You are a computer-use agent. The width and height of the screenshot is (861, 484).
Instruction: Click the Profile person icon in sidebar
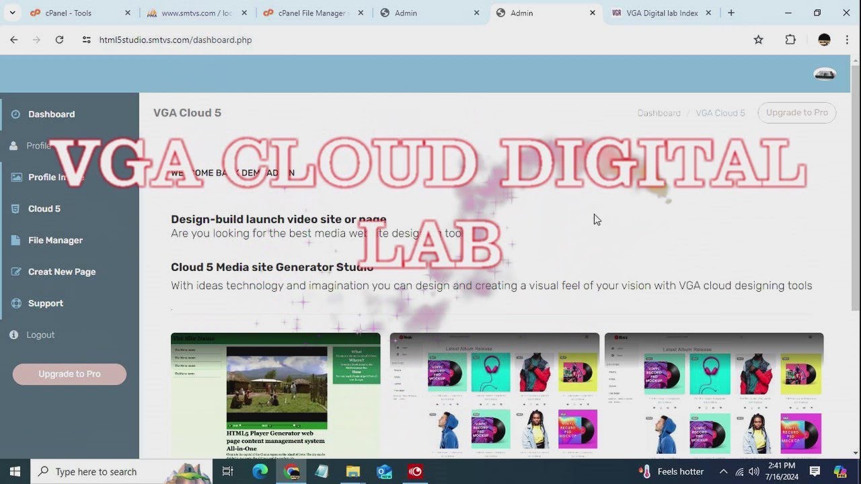tap(13, 146)
